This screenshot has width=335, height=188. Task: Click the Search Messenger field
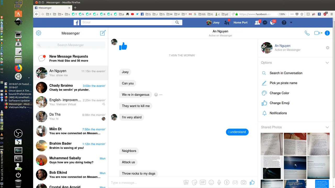coord(71,45)
